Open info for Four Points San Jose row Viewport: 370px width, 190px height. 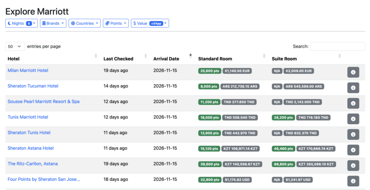353,181
